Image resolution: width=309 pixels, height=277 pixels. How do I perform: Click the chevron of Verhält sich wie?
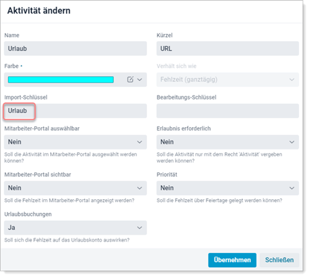pyautogui.click(x=292, y=80)
